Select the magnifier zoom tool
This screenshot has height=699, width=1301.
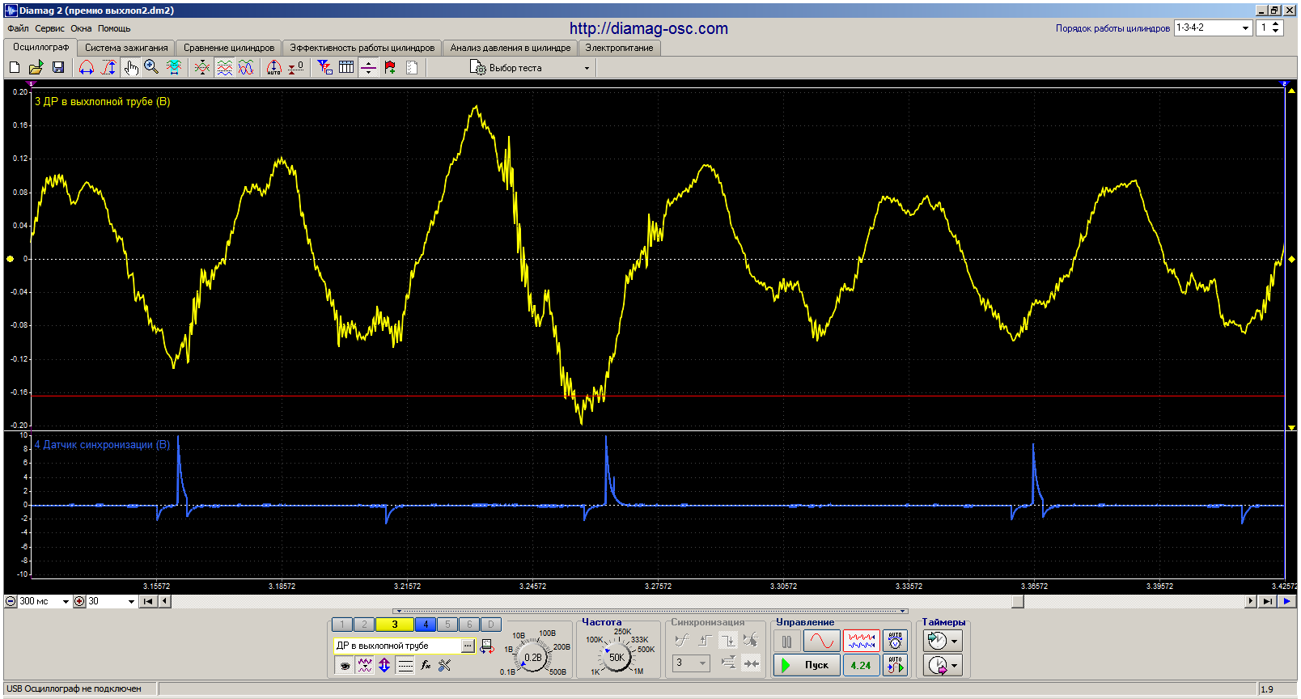151,68
